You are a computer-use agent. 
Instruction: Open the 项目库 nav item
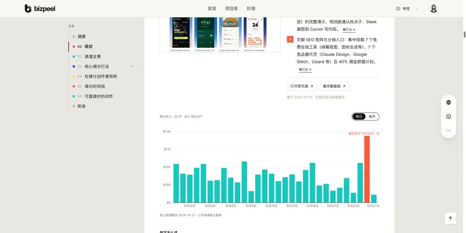(231, 9)
